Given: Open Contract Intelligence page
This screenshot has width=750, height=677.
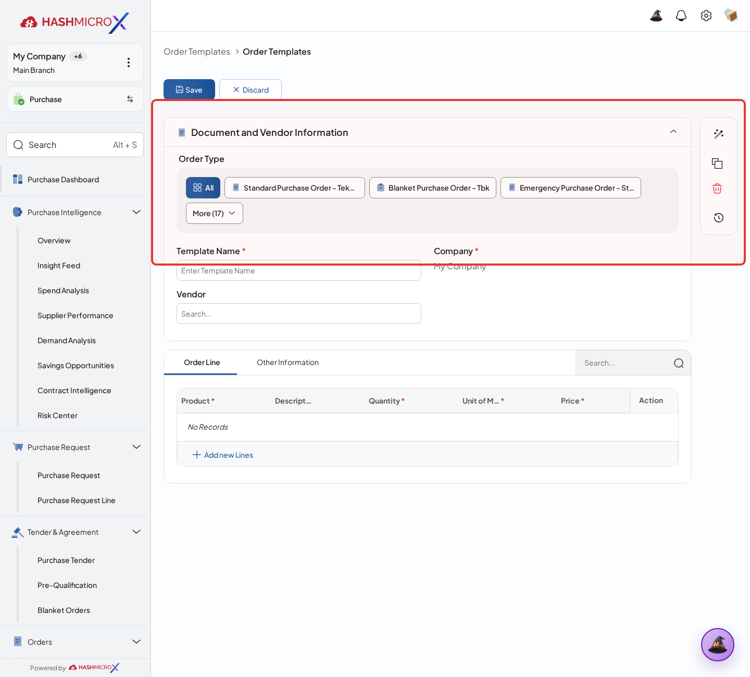Looking at the screenshot, I should click(x=74, y=391).
